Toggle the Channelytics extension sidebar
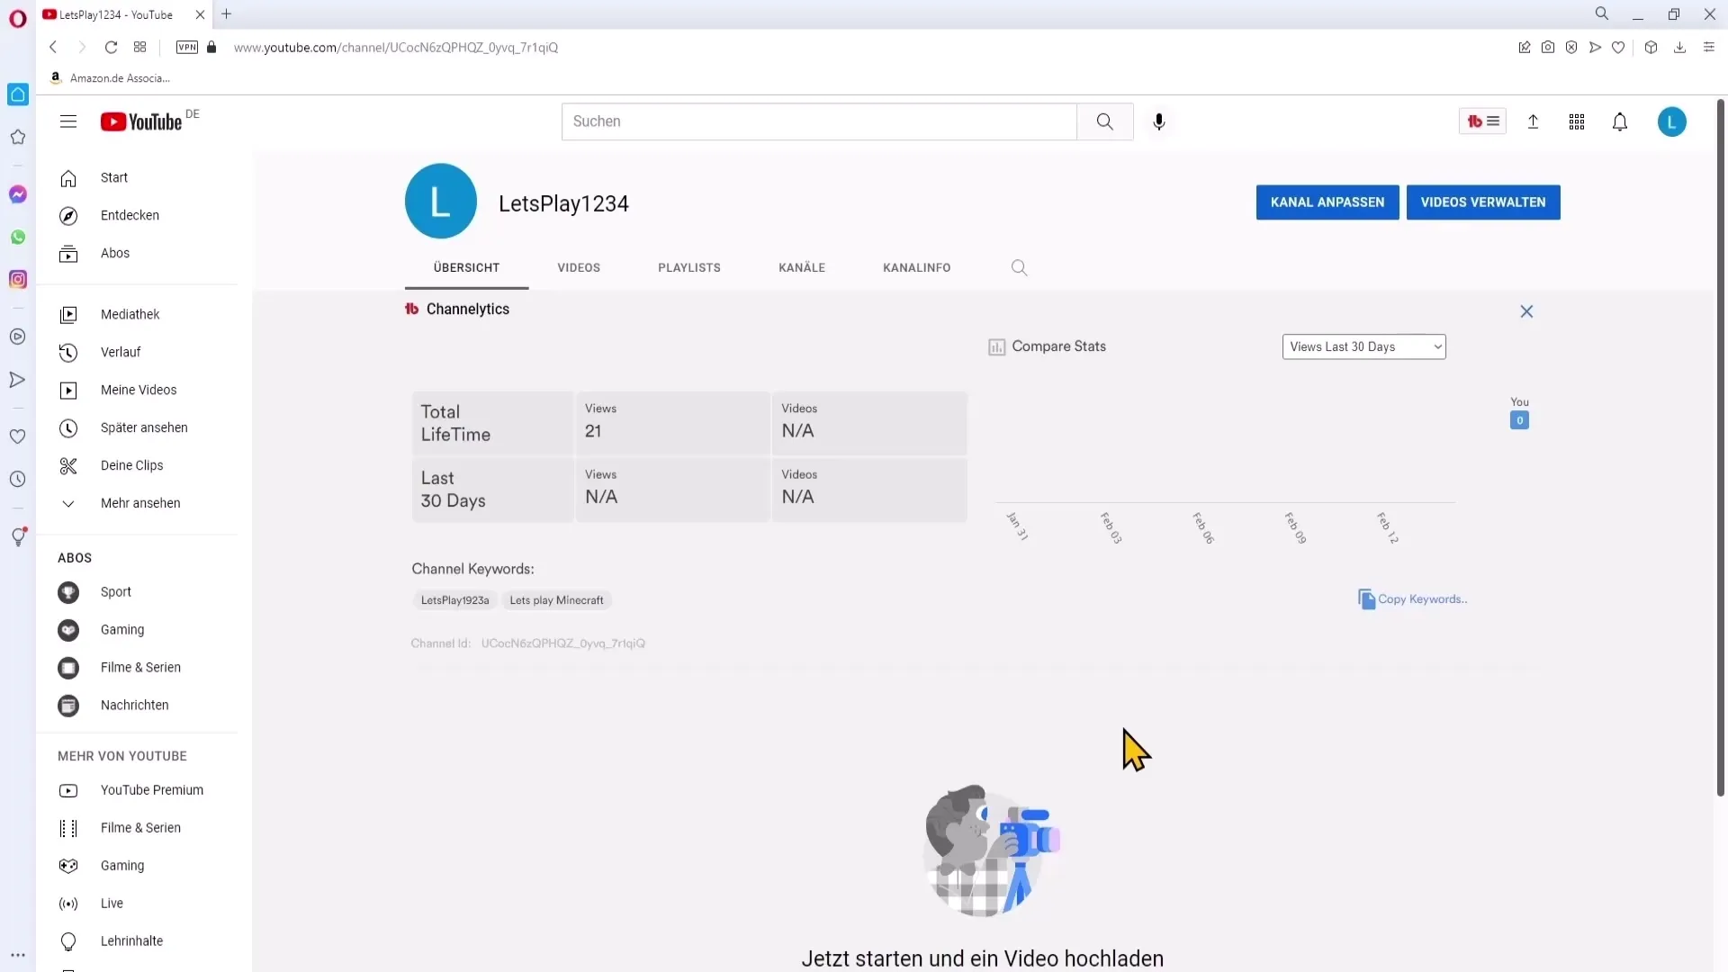Image resolution: width=1728 pixels, height=972 pixels. pyautogui.click(x=1481, y=121)
